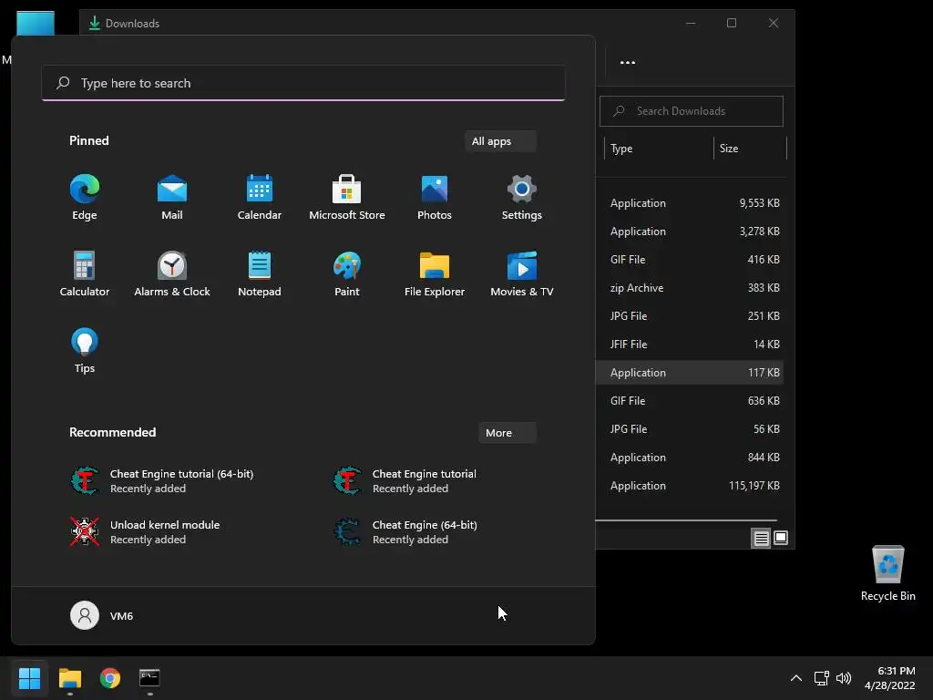The image size is (933, 700).
Task: Select the 636 KB GIF File row
Action: point(691,401)
